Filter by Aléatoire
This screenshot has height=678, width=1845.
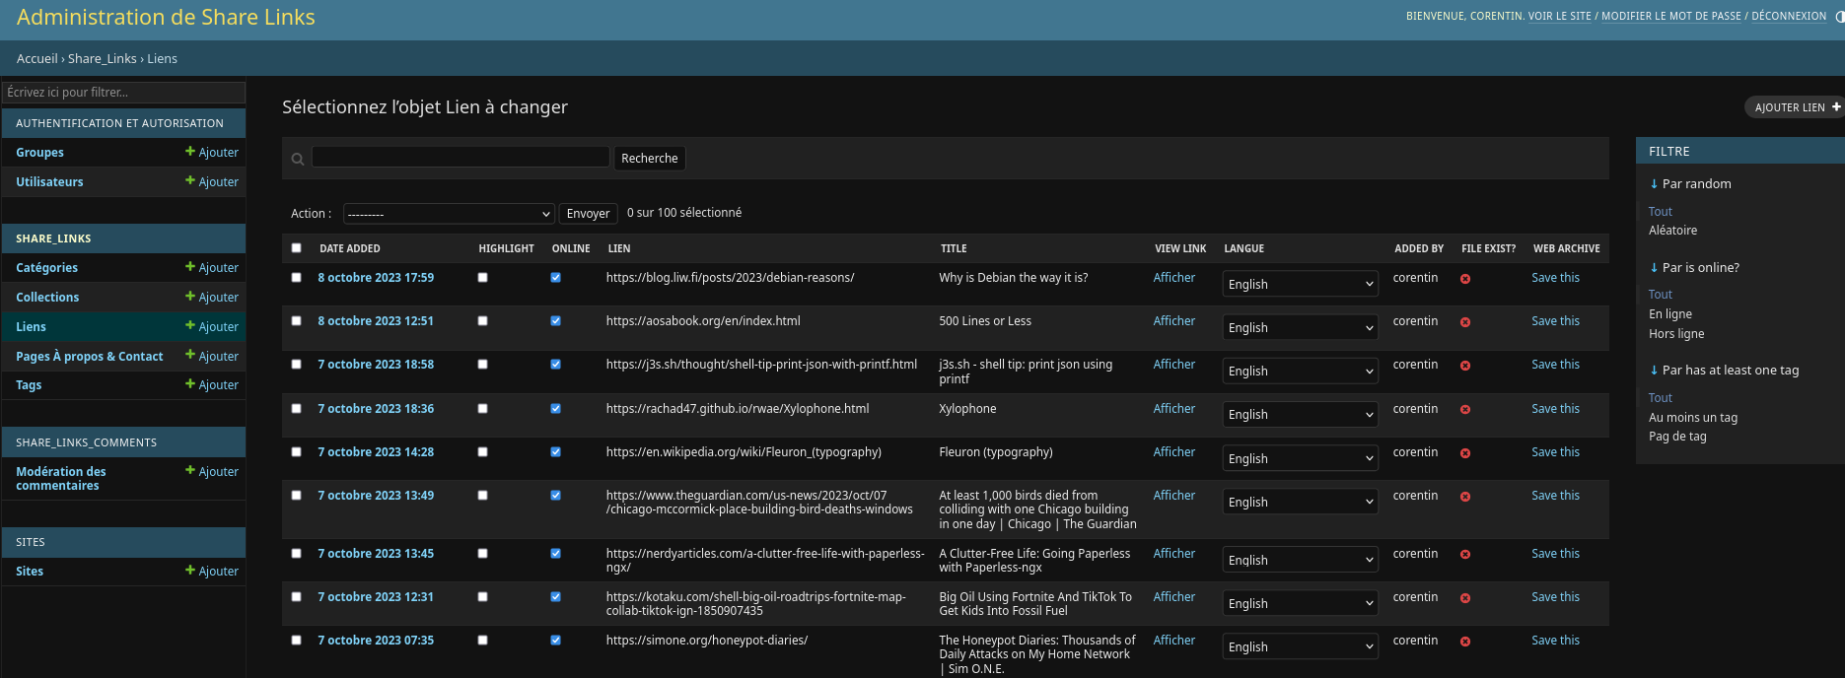[x=1672, y=231]
